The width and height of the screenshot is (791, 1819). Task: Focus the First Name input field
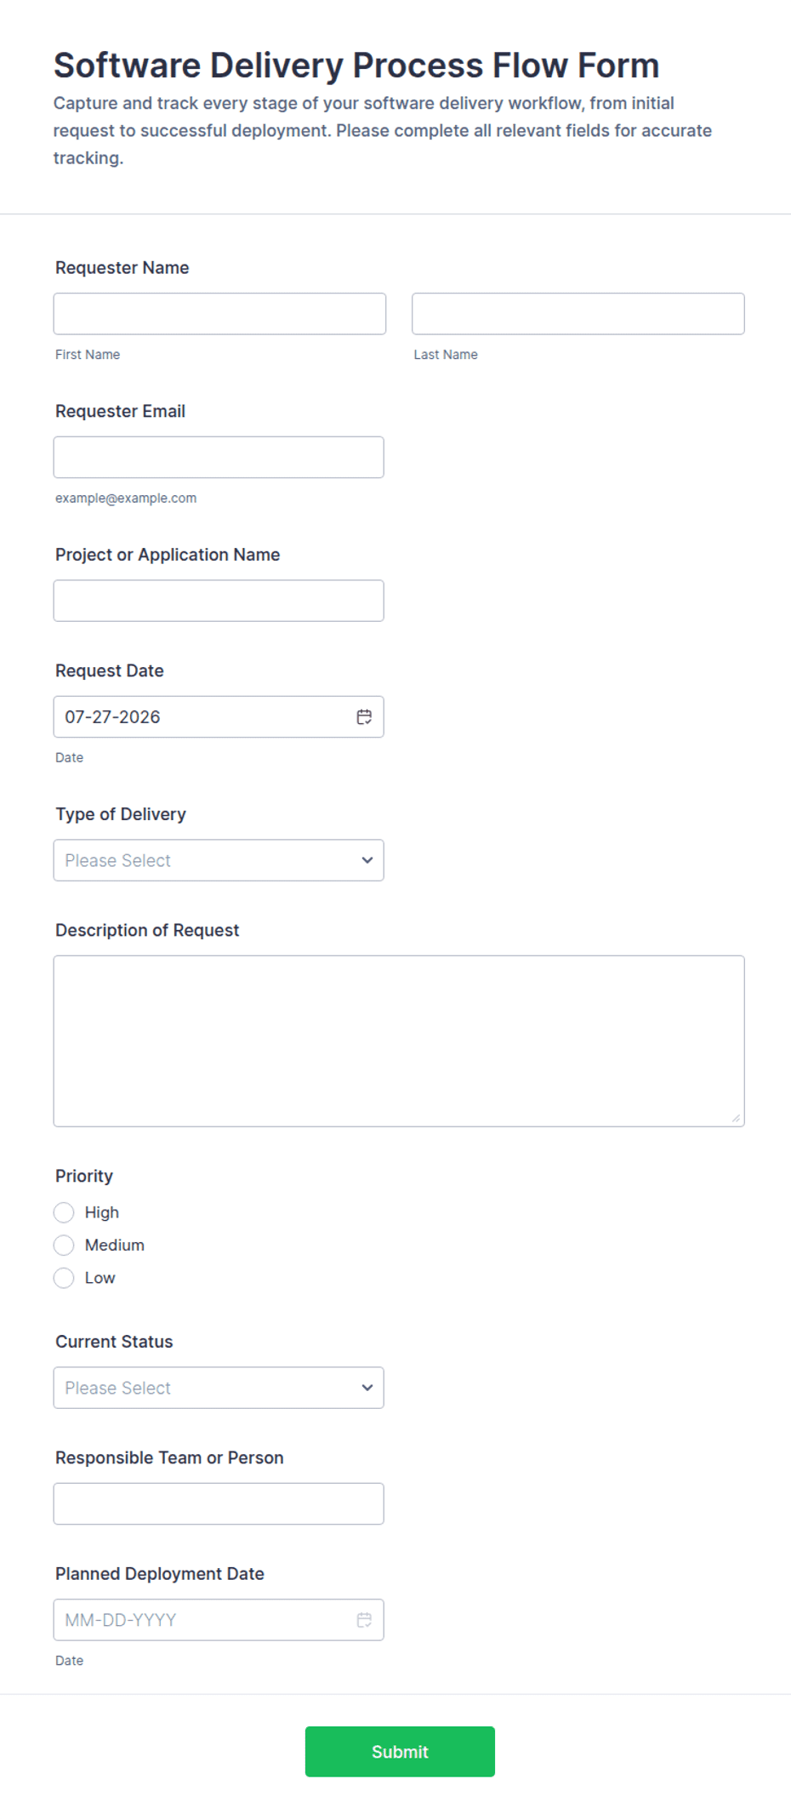[x=219, y=314]
